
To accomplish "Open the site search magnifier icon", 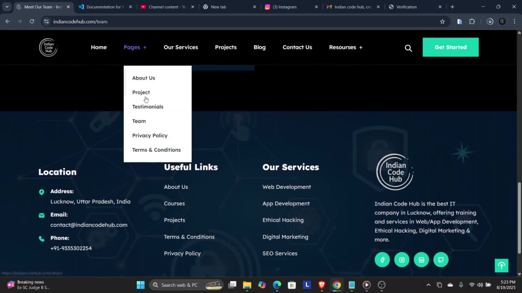I will (x=409, y=48).
